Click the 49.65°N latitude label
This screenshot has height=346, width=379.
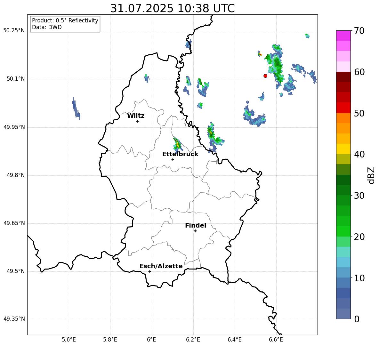[14, 223]
